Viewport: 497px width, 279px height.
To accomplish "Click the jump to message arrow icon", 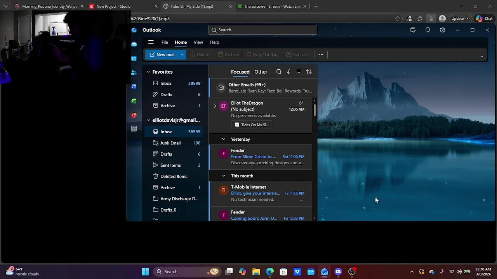I will click(x=288, y=72).
